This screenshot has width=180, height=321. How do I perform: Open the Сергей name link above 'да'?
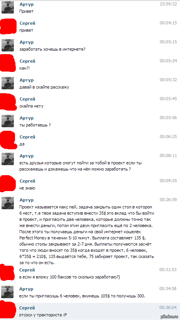tap(27, 137)
